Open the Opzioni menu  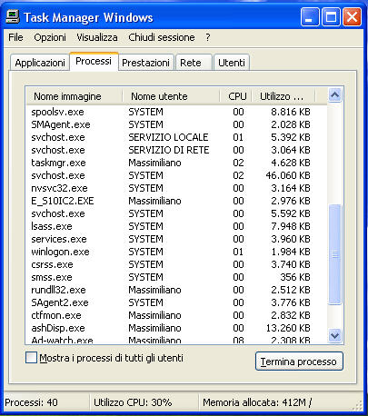[x=50, y=37]
